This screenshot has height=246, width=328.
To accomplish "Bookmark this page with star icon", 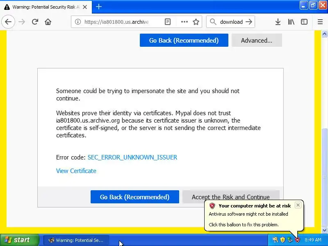I will [196, 22].
